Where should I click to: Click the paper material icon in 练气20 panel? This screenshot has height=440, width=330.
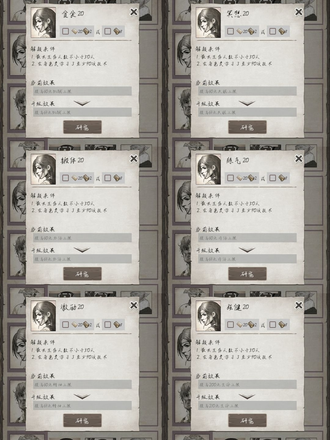pos(240,178)
